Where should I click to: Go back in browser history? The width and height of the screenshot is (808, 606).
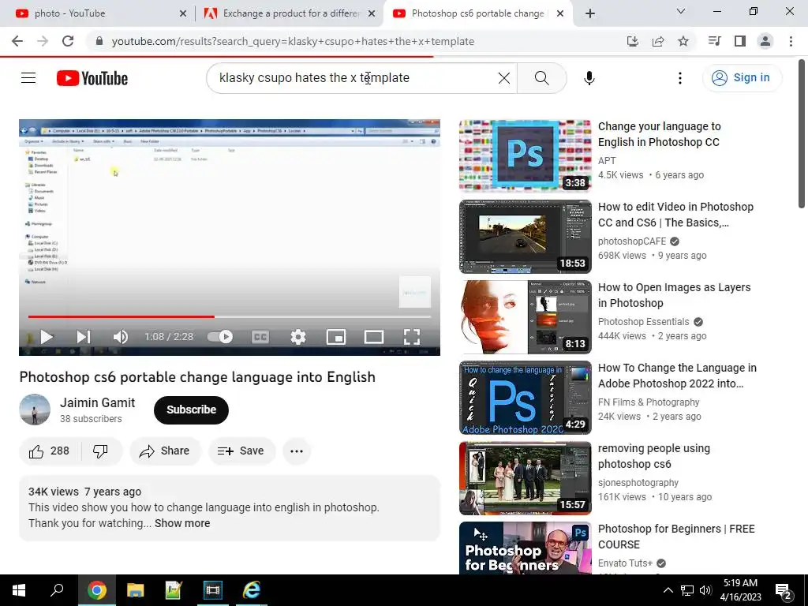(17, 41)
